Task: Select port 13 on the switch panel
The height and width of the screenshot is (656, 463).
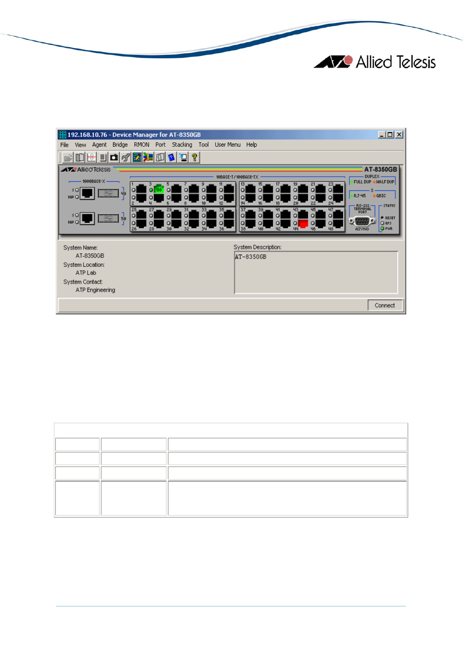Action: pos(250,190)
